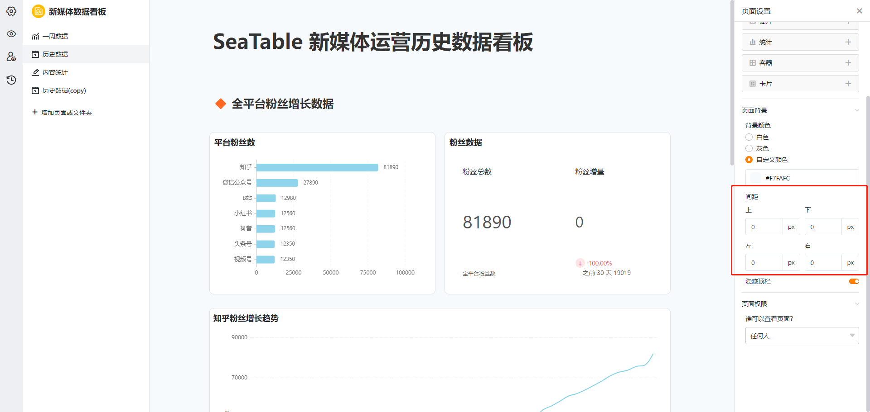Viewport: 870px width, 412px height.
Task: Collapse the 页面背景 section chevron
Action: [857, 110]
